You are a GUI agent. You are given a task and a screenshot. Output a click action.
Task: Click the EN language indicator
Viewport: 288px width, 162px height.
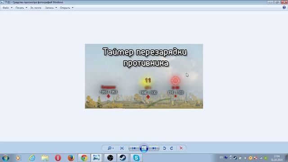(x=221, y=157)
